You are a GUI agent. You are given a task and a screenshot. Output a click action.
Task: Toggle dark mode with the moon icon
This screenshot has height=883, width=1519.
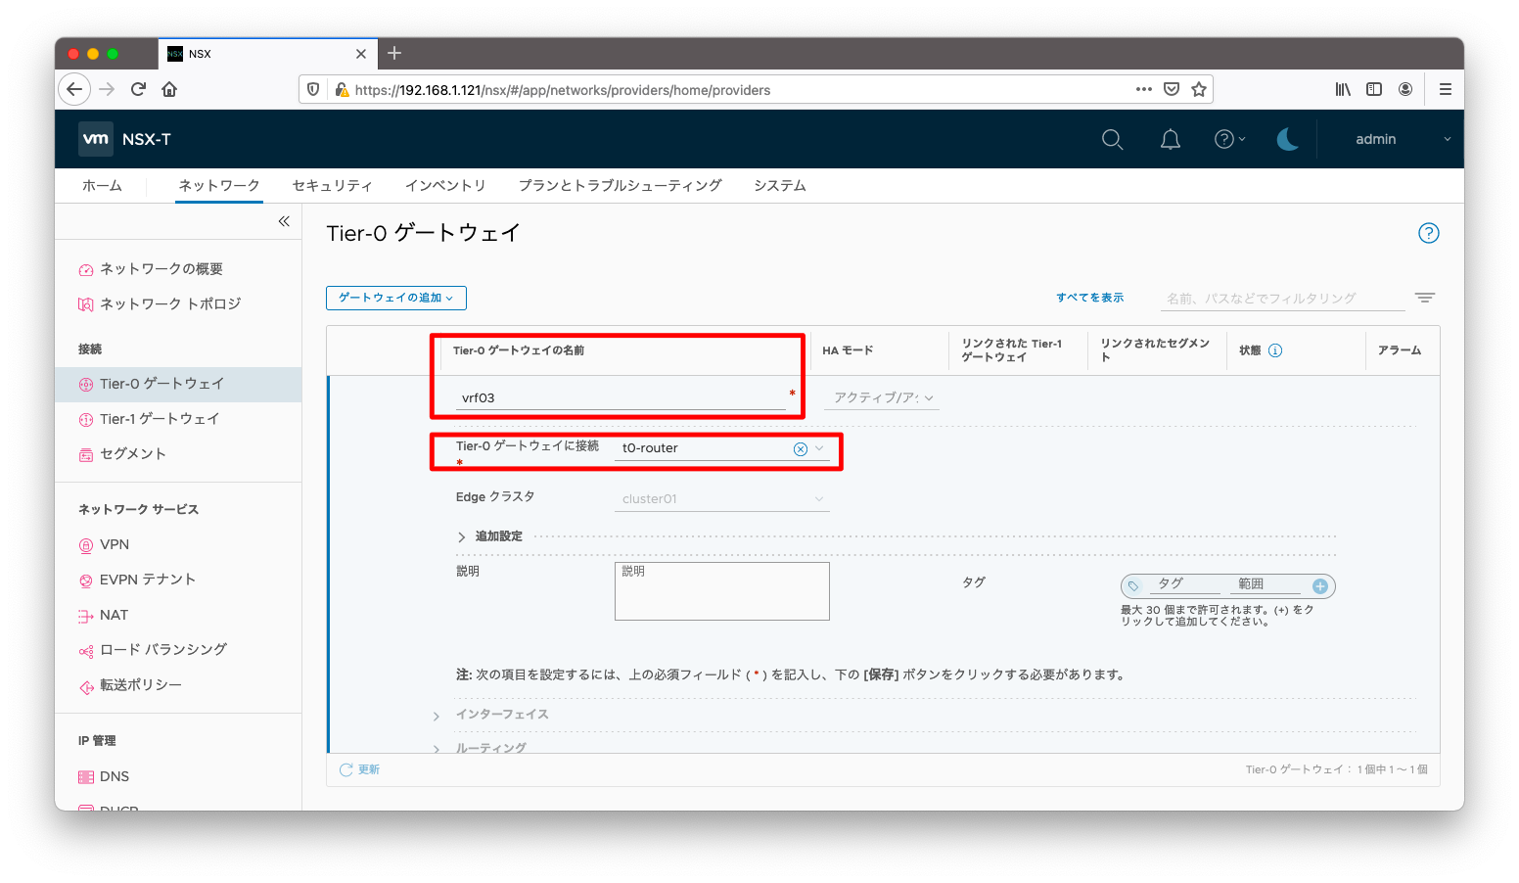click(x=1288, y=139)
